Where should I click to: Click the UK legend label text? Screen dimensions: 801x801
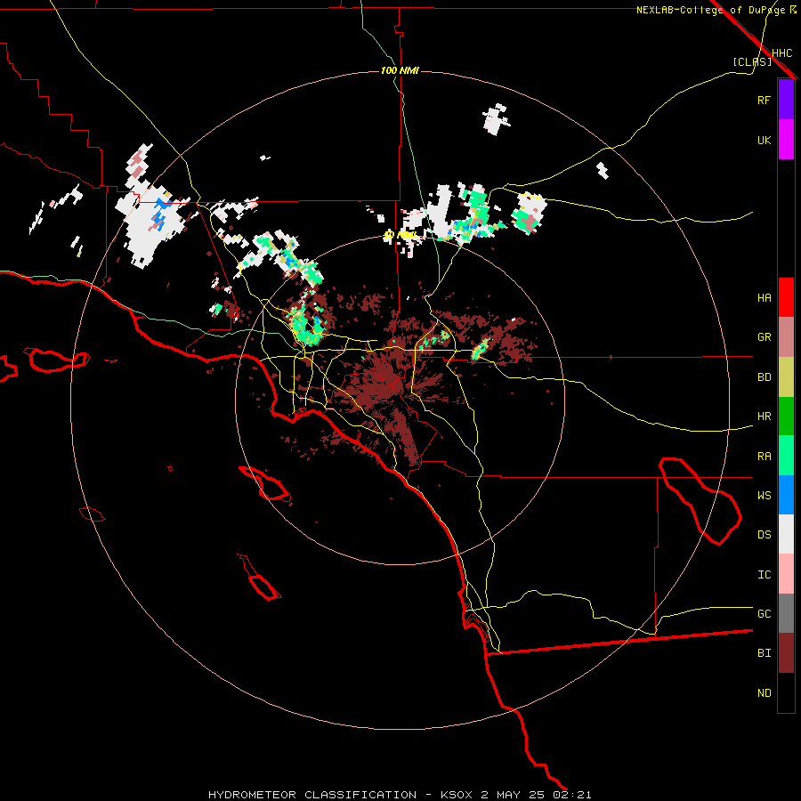pyautogui.click(x=764, y=140)
